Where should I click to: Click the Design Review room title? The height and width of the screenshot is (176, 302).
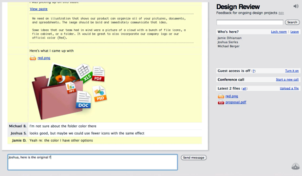pyautogui.click(x=238, y=7)
